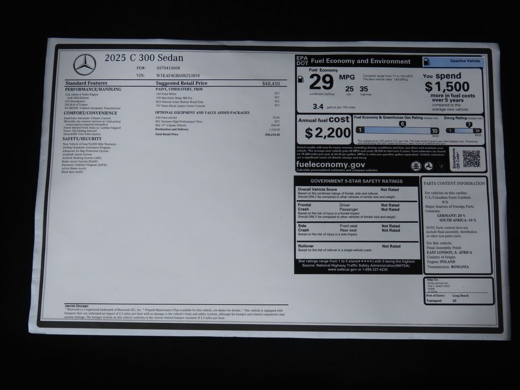Click the Government 5-Star Safety Ratings header
The width and height of the screenshot is (520, 390).
tap(356, 181)
